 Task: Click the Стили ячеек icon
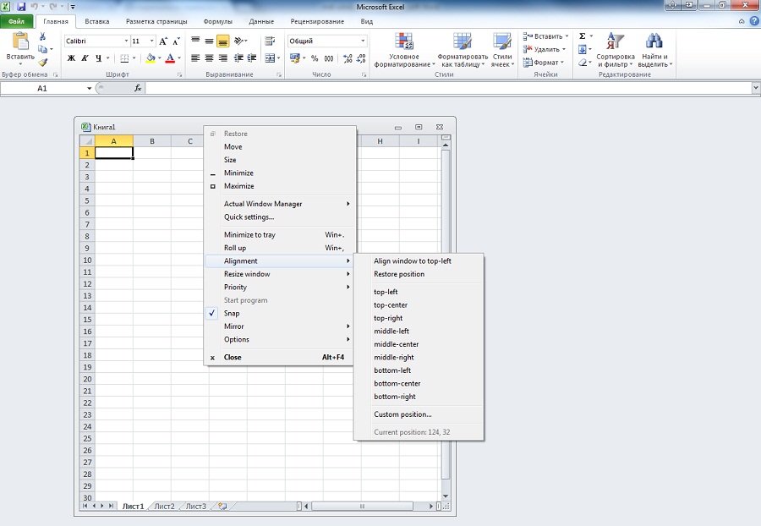click(501, 41)
